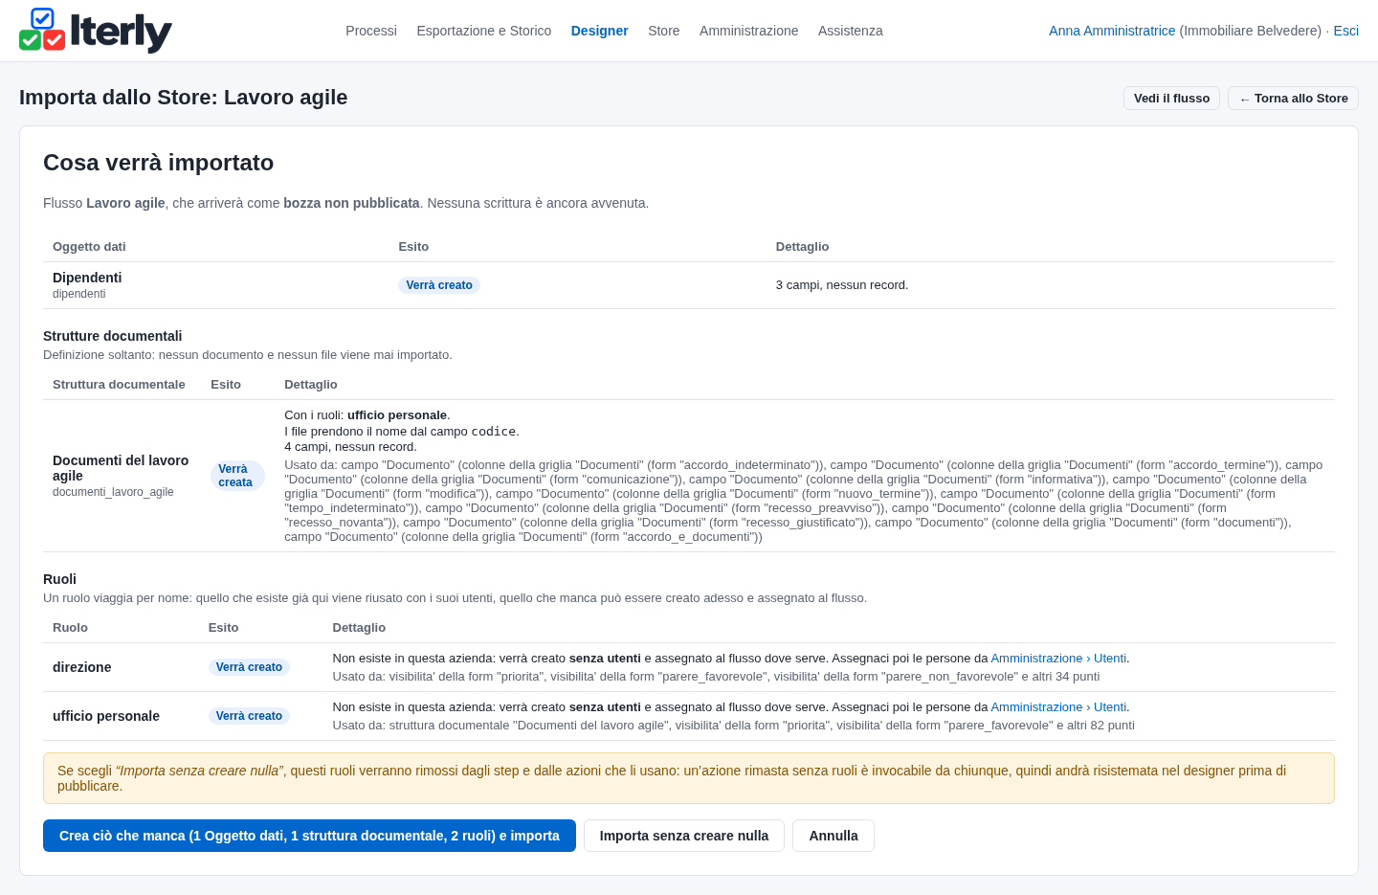Open Anna Amministratrice profile link
The image size is (1378, 895).
click(x=1112, y=31)
